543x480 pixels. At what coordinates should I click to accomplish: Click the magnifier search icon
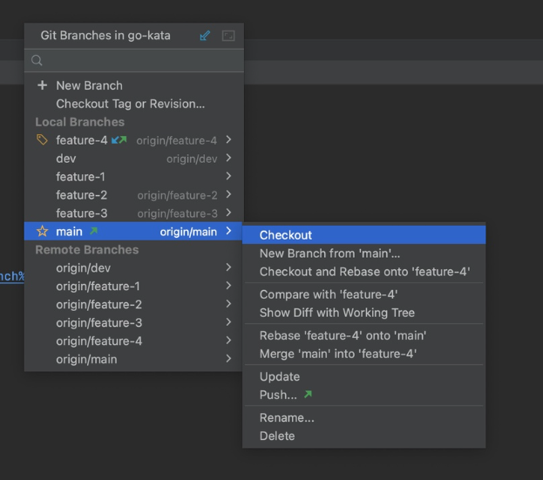[x=37, y=61]
